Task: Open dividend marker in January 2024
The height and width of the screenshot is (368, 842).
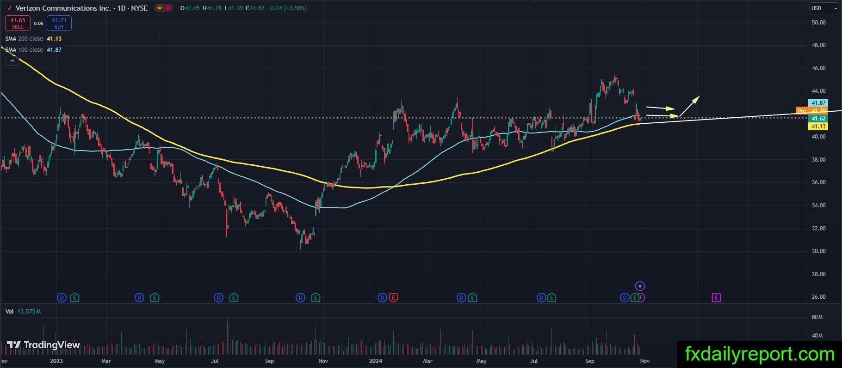Action: click(382, 298)
